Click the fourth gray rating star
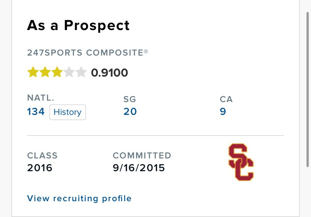 pyautogui.click(x=69, y=72)
